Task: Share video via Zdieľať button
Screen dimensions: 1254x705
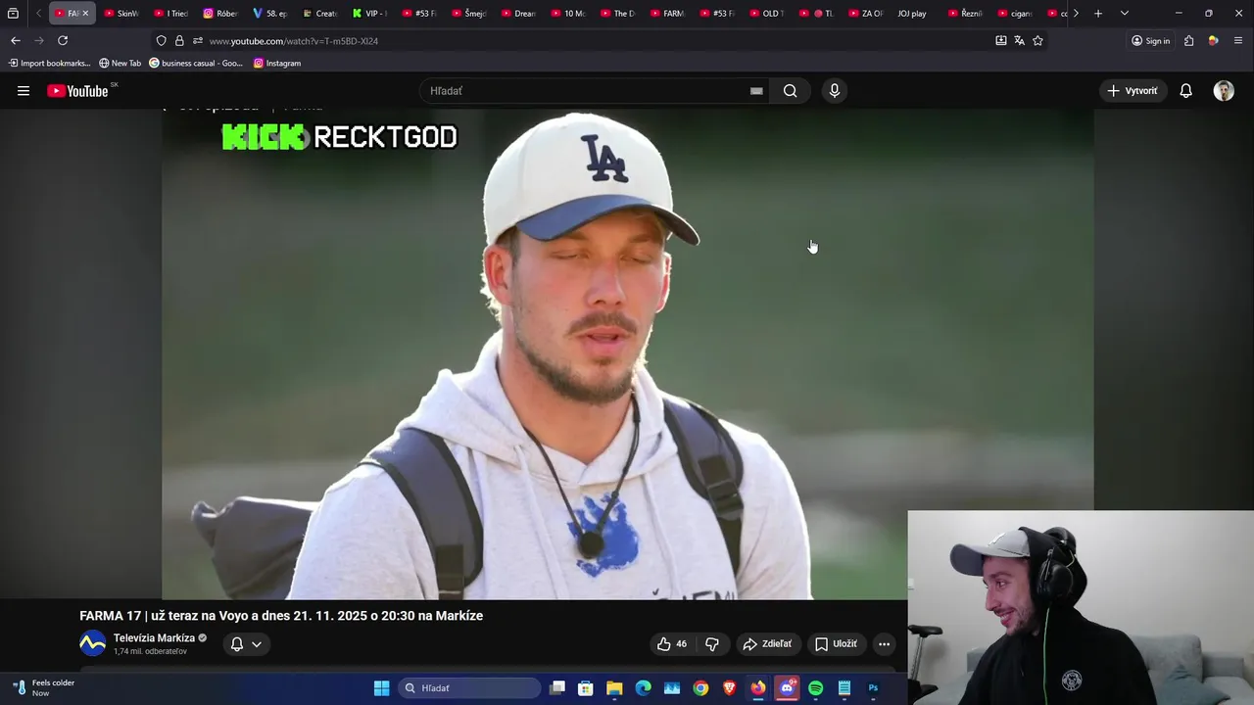Action: coord(767,644)
